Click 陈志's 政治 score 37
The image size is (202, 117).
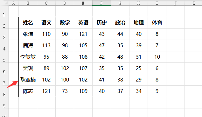point(120,91)
